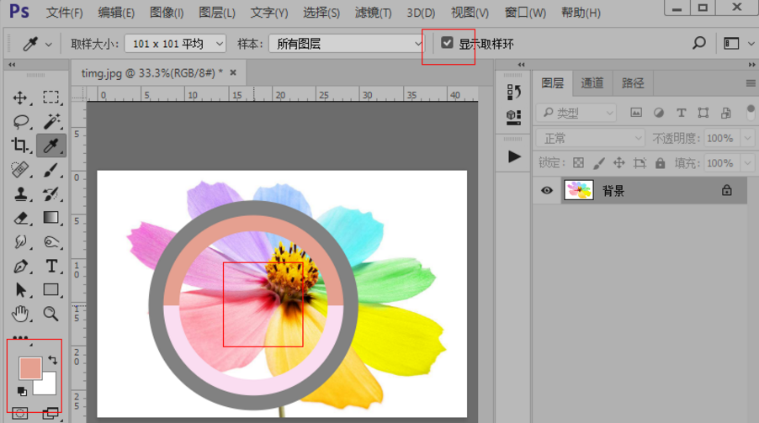Click the Actions play panel icon
759x423 pixels.
click(x=514, y=156)
